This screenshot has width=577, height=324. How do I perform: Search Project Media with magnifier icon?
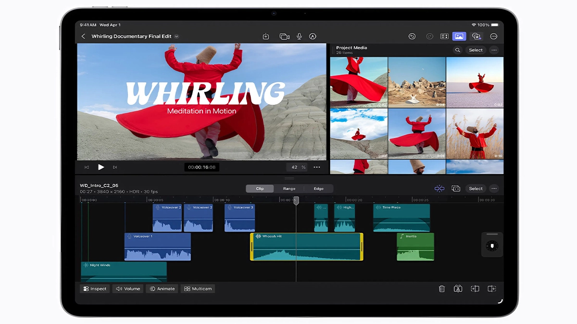[457, 50]
